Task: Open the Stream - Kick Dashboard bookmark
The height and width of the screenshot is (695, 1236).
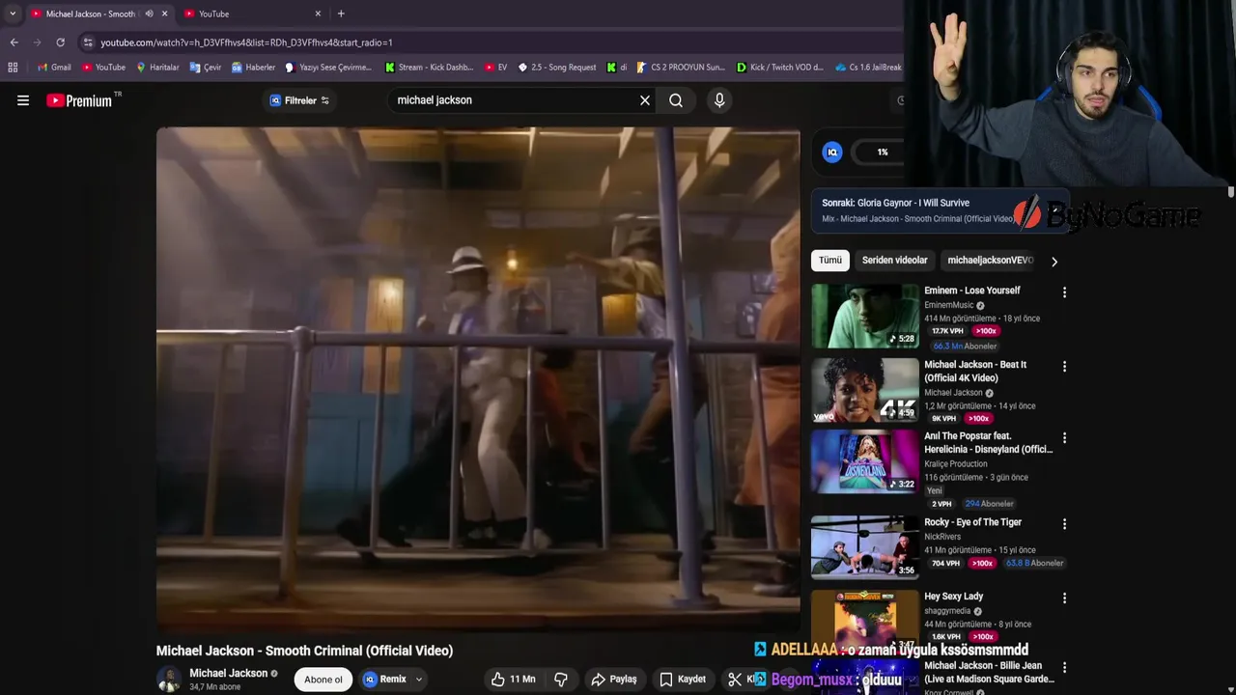Action: click(x=429, y=68)
